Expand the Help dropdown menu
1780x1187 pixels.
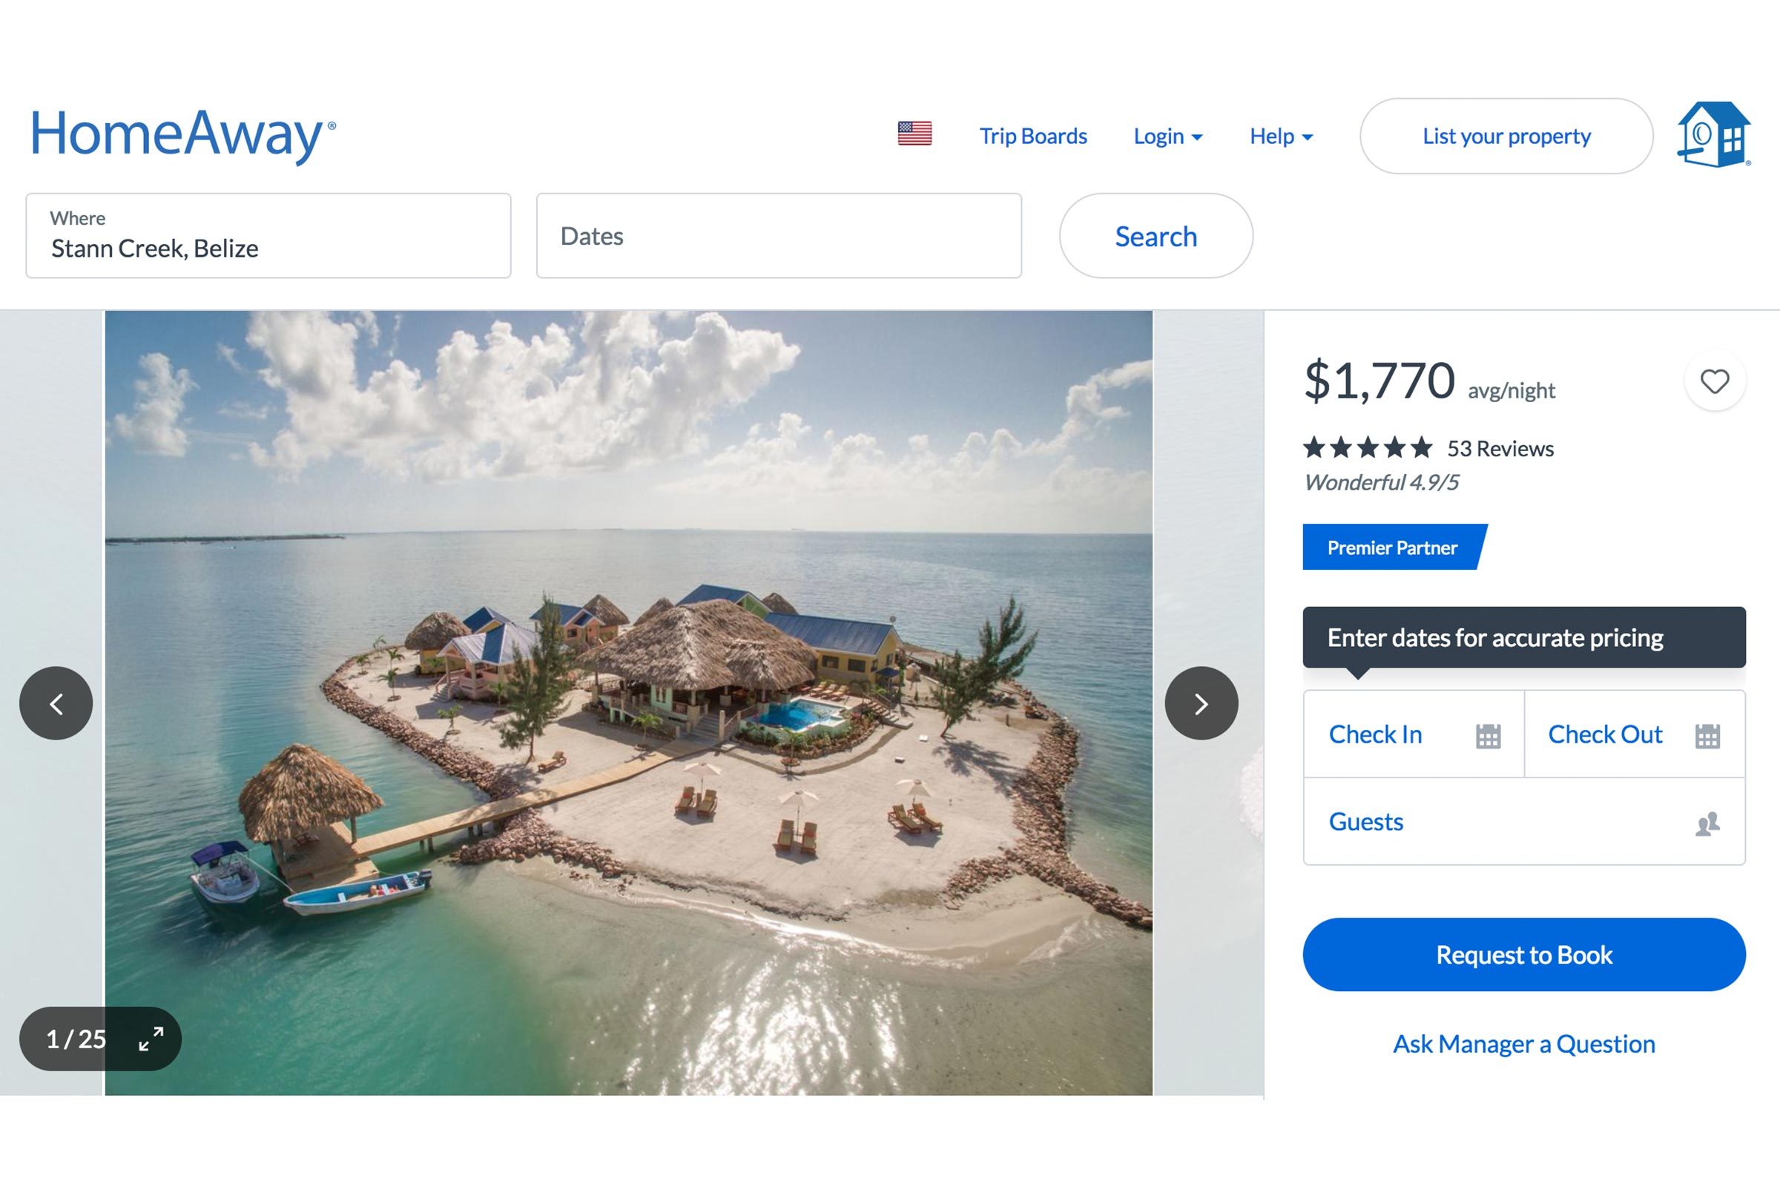pyautogui.click(x=1281, y=135)
